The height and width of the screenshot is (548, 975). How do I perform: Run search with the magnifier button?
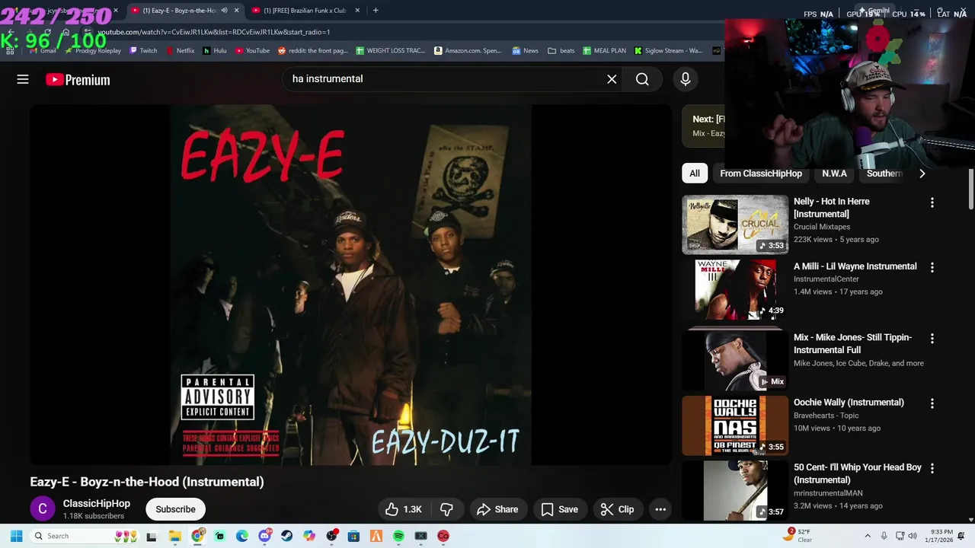coord(642,79)
